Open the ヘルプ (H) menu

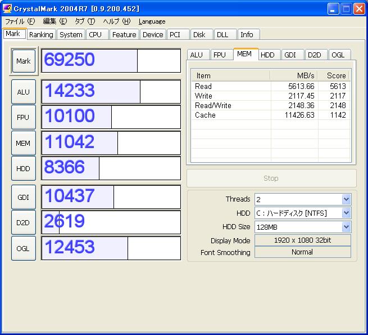click(117, 21)
